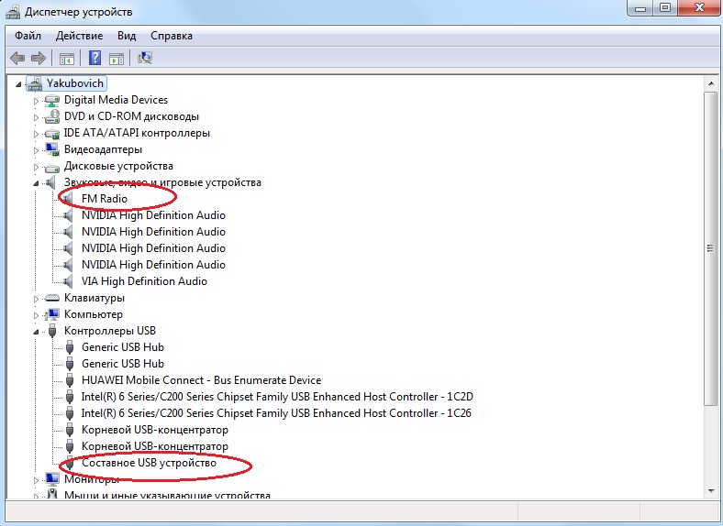Image resolution: width=723 pixels, height=526 pixels.
Task: Click the Forward arrow in toolbar
Action: [39, 58]
